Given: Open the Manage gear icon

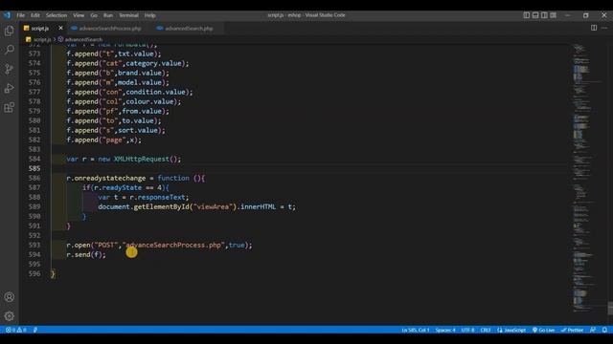Looking at the screenshot, I should (9, 316).
